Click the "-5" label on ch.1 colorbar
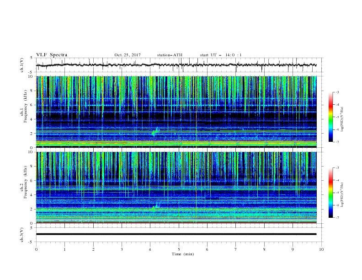Viewport: 362px width, 280px height. [x=337, y=117]
